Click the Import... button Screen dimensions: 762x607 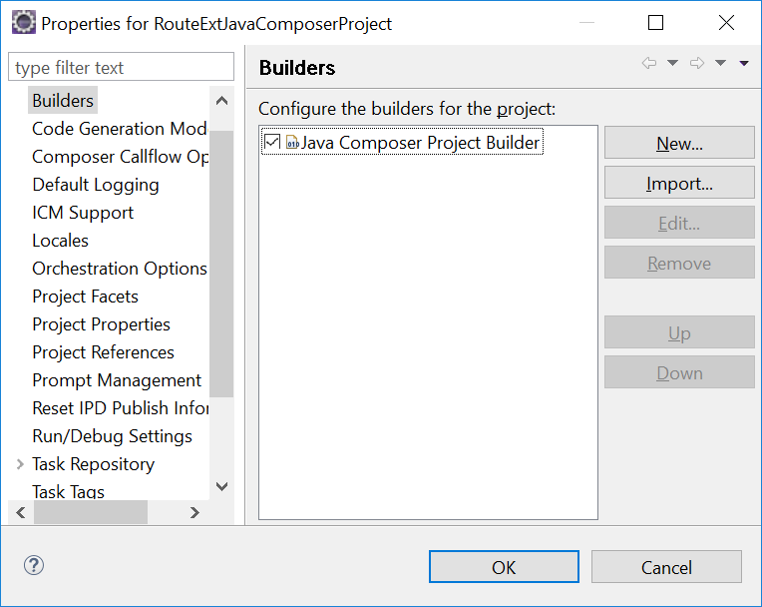tap(679, 184)
